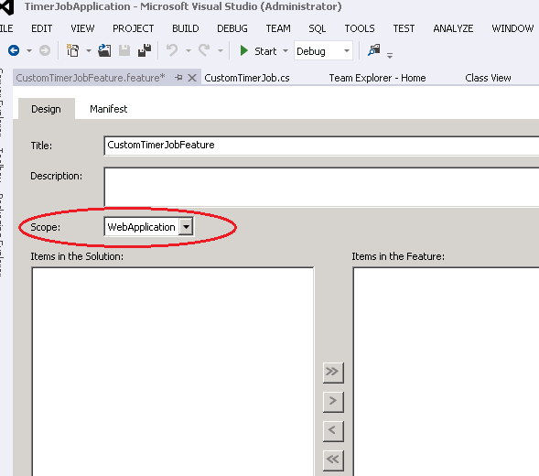The width and height of the screenshot is (539, 476).
Task: Close the CustomTimerJobFeature.feature tab
Action: pyautogui.click(x=192, y=78)
